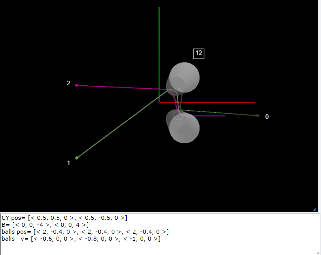Image resolution: width=321 pixels, height=255 pixels.
Task: Click the red horizontal axis line
Action: coord(222,103)
